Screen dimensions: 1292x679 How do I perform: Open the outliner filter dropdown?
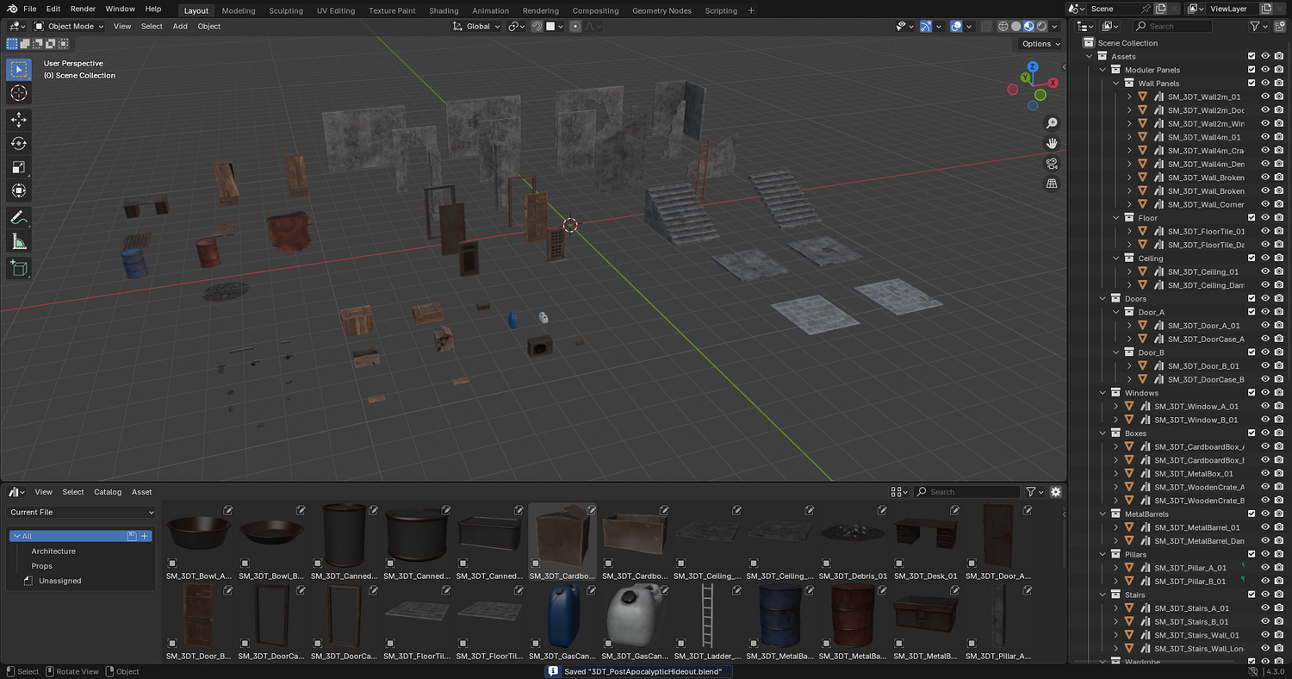pos(1258,27)
